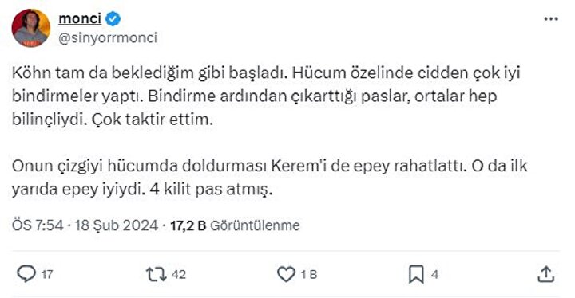Viewport: 575px width, 298px height.
Task: Open the three-dot more options menu
Action: point(551,19)
